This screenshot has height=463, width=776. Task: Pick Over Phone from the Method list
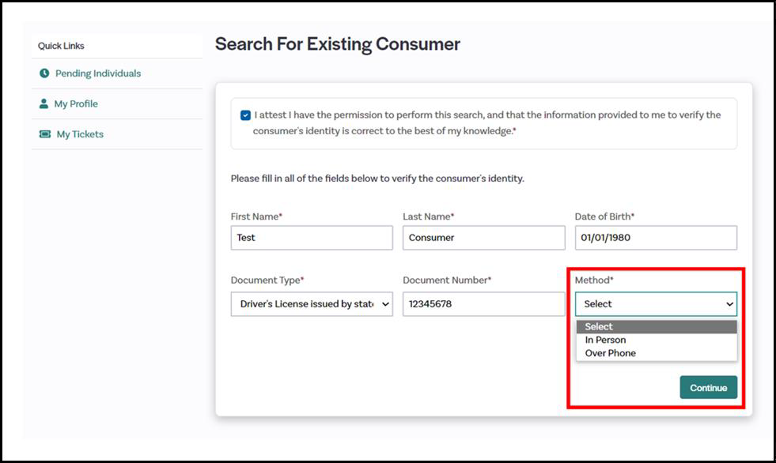610,353
